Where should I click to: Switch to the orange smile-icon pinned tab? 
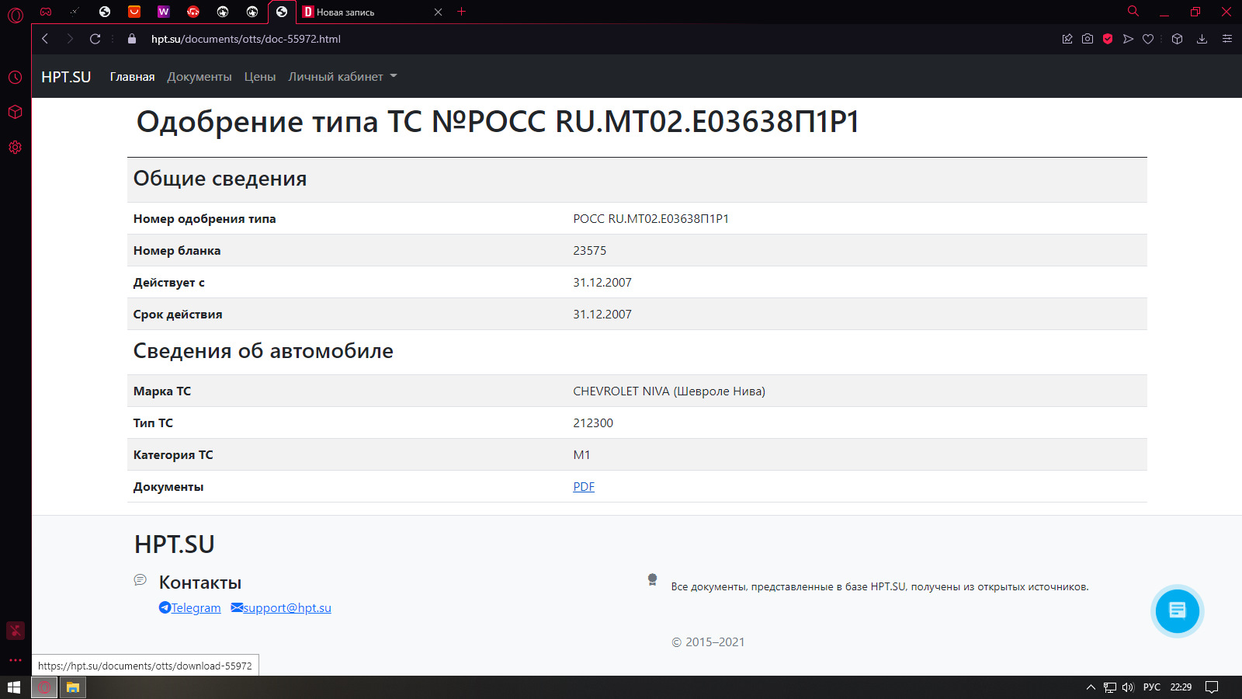tap(134, 12)
